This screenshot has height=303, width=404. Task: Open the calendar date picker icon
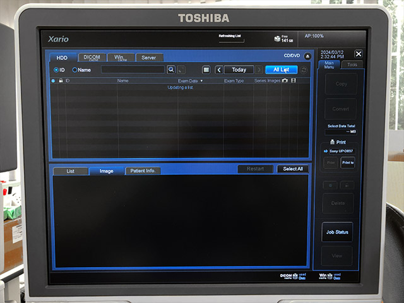206,69
